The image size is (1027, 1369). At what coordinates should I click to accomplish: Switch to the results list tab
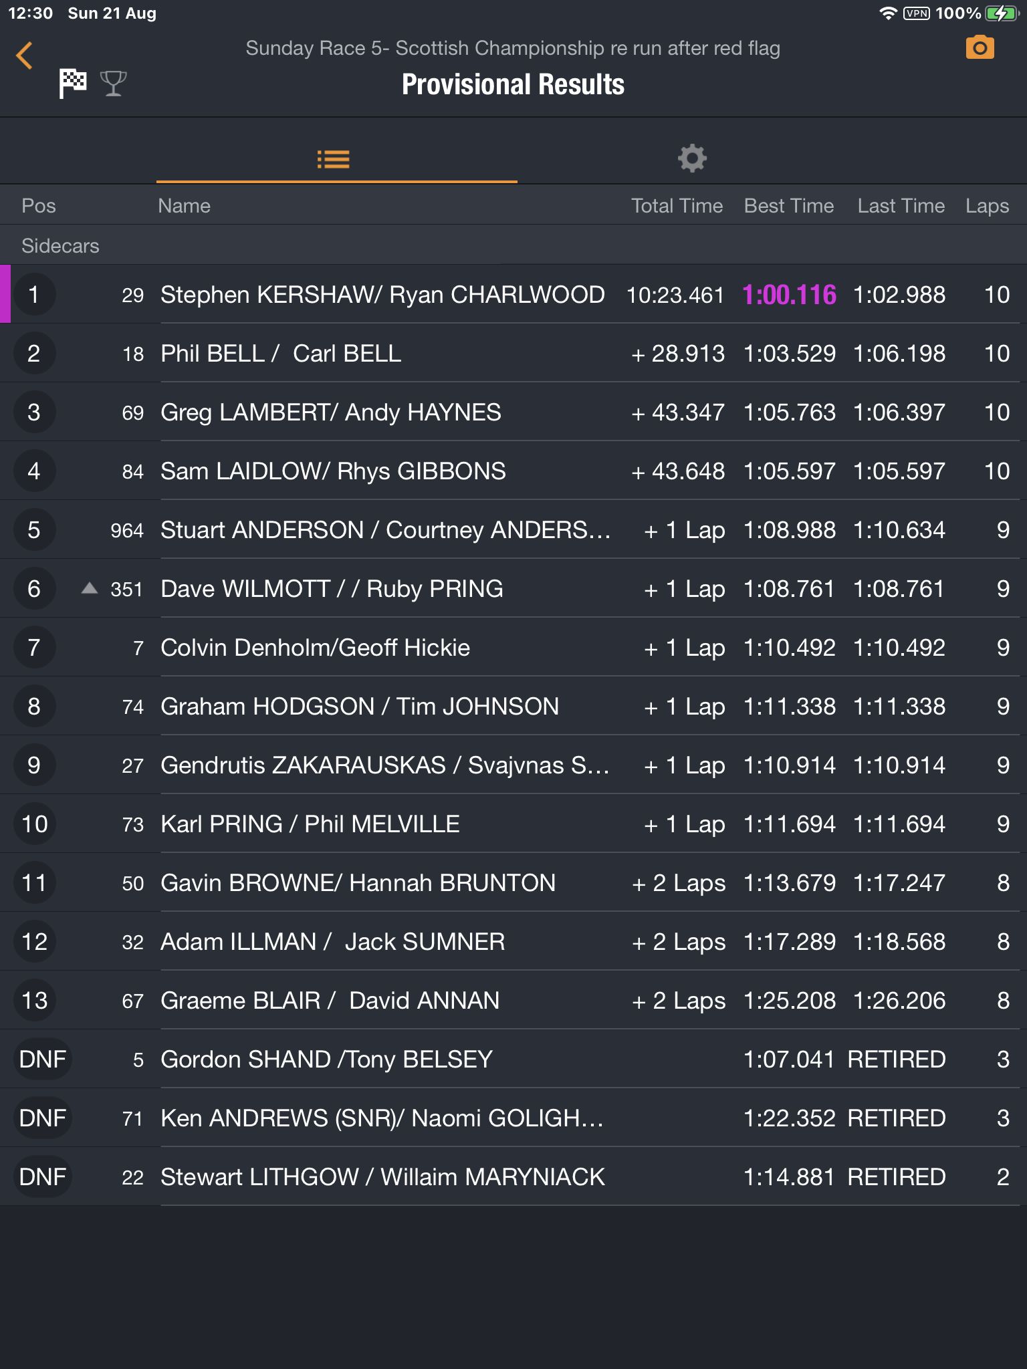pos(334,159)
